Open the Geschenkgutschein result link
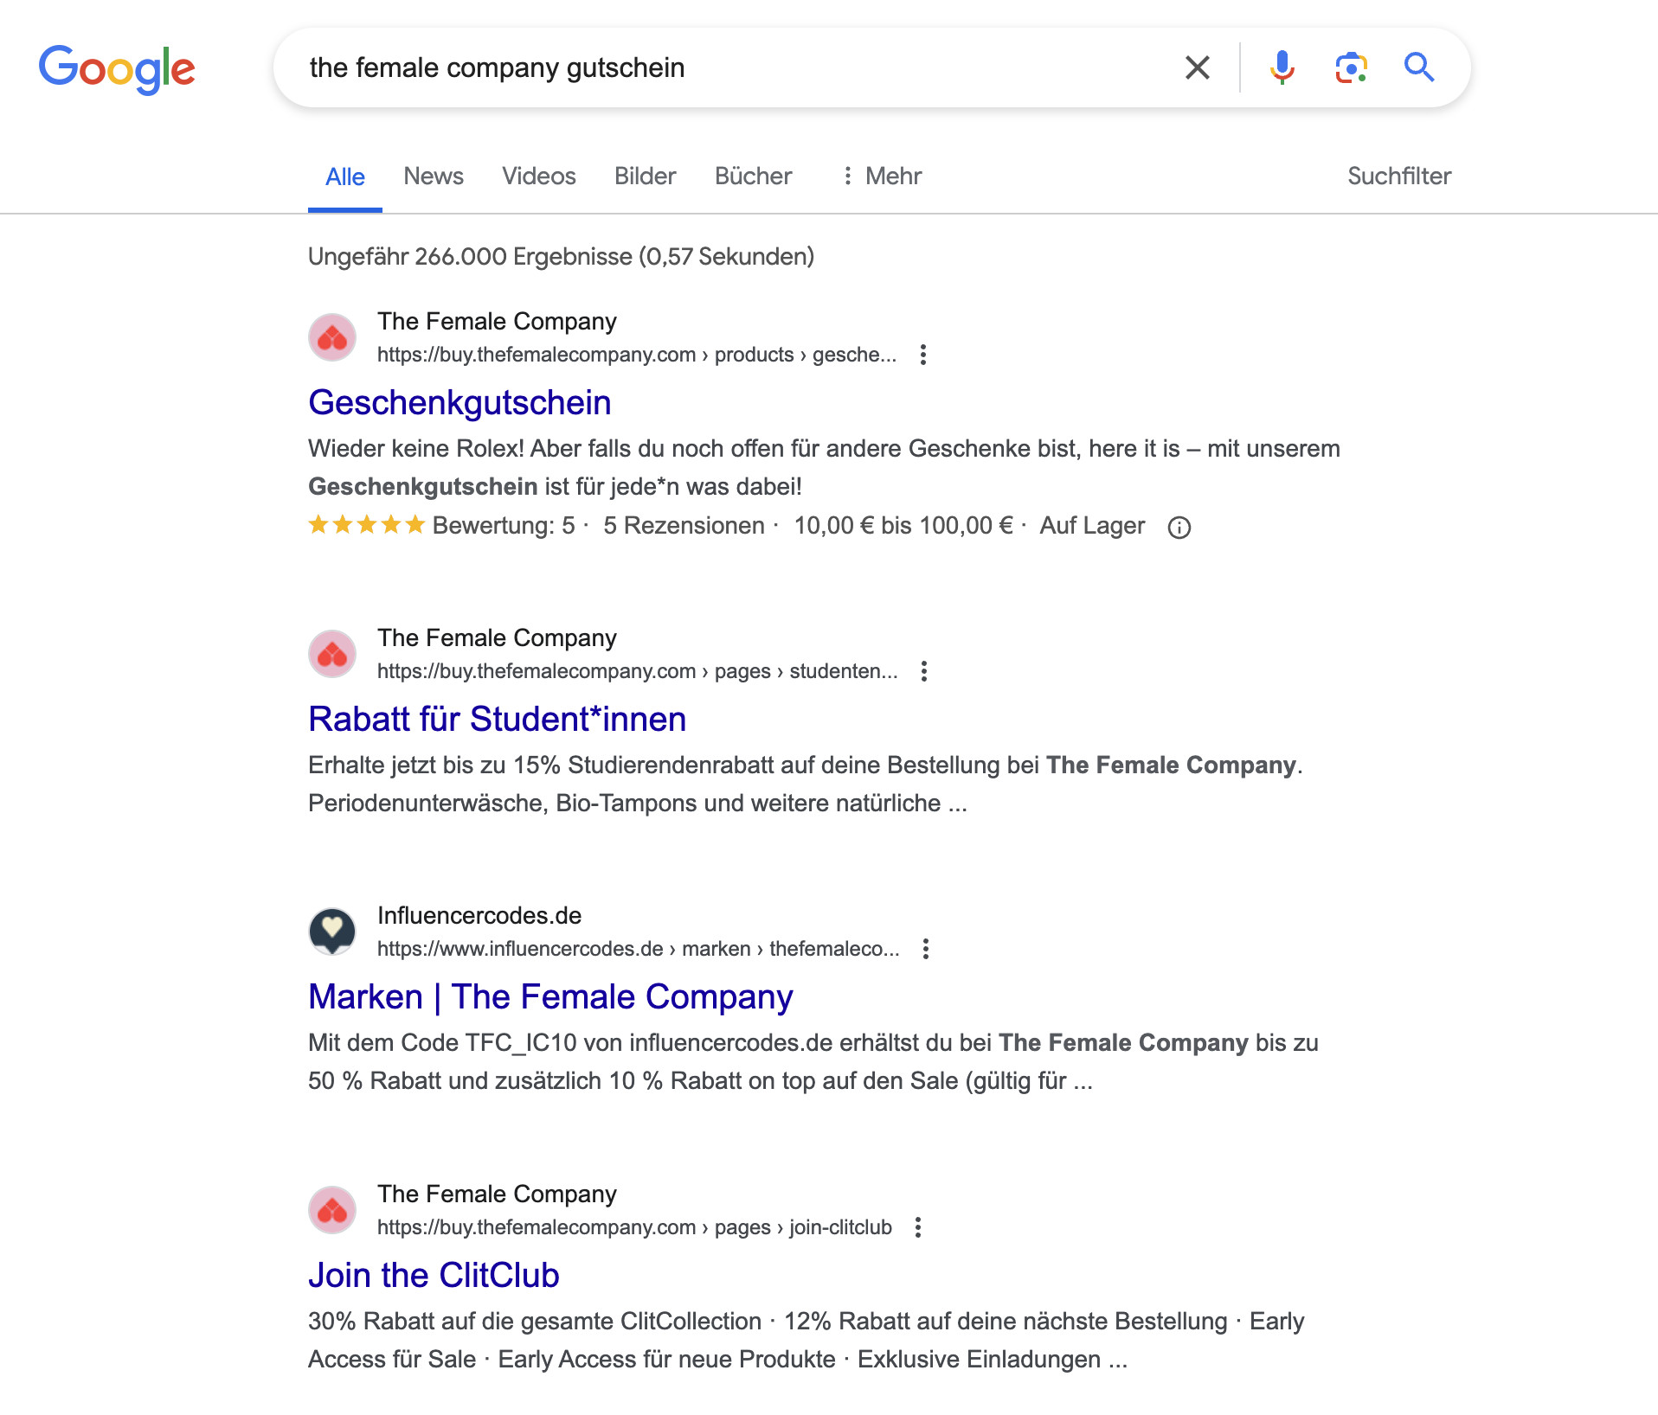This screenshot has width=1658, height=1415. [x=459, y=401]
